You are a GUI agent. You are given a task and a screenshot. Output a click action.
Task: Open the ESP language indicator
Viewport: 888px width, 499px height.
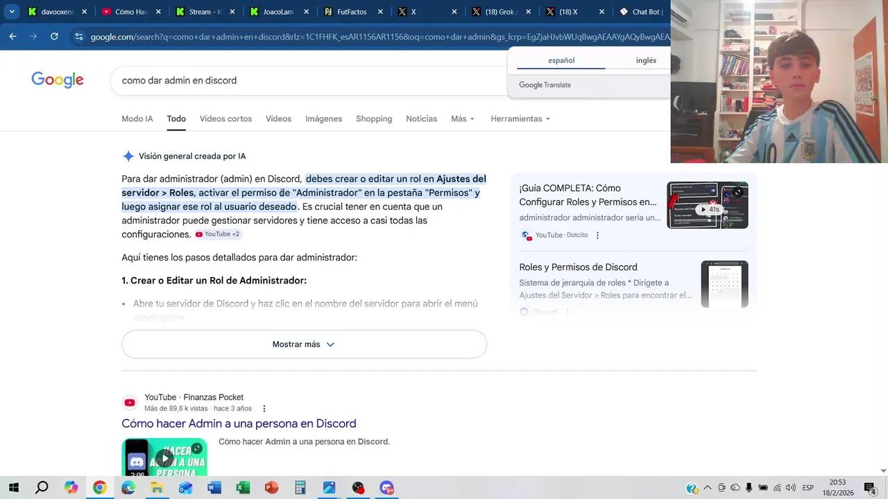(x=808, y=488)
